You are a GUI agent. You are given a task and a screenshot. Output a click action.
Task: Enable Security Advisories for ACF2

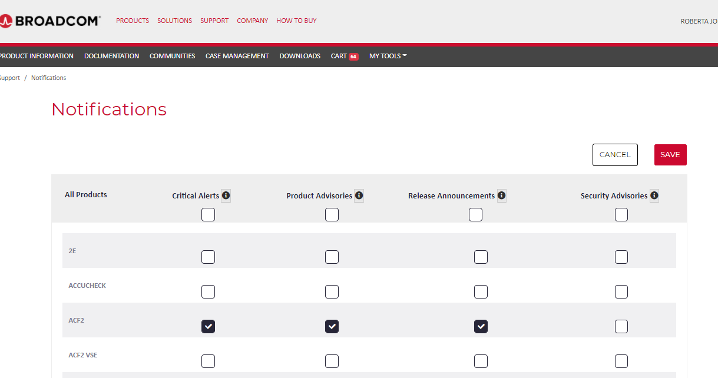point(621,326)
